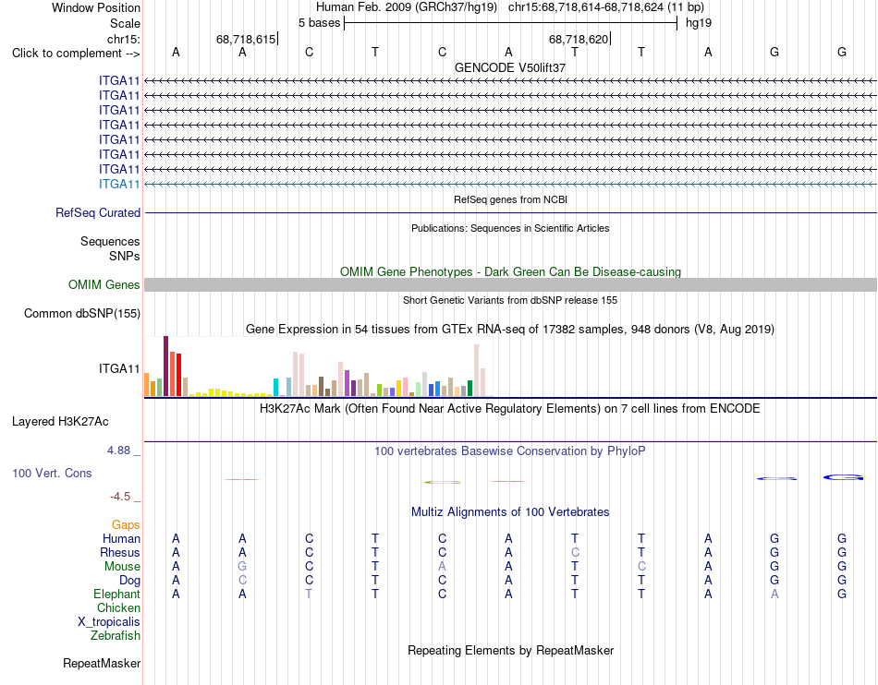This screenshot has width=878, height=685.
Task: Click the 'RefSeq Curated' track label
Action: [x=98, y=213]
